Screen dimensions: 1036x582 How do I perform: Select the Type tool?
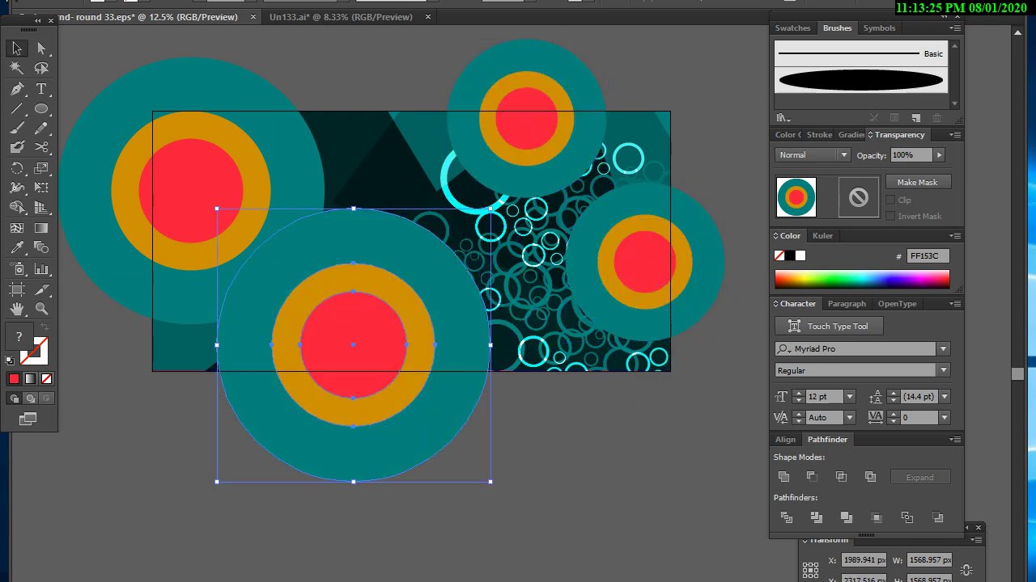point(41,89)
